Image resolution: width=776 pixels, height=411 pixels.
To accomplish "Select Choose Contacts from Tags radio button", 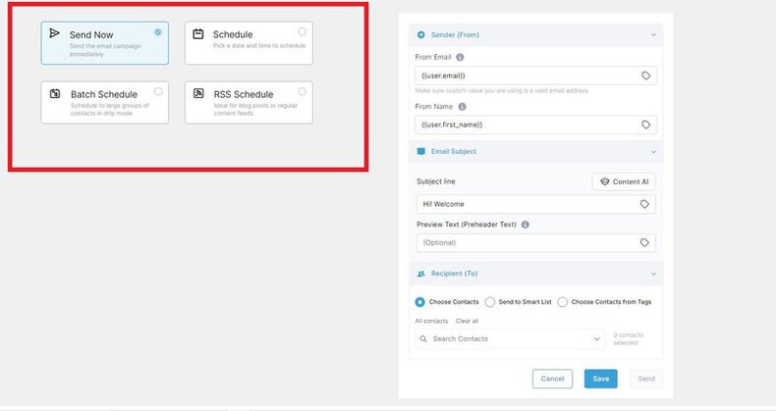I will (563, 302).
